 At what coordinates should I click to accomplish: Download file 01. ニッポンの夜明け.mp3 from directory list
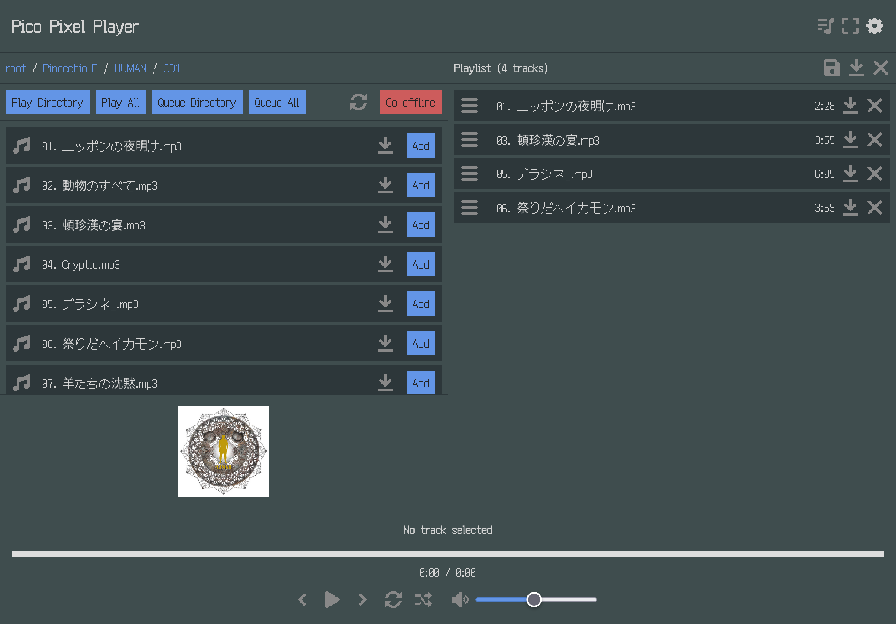(385, 146)
